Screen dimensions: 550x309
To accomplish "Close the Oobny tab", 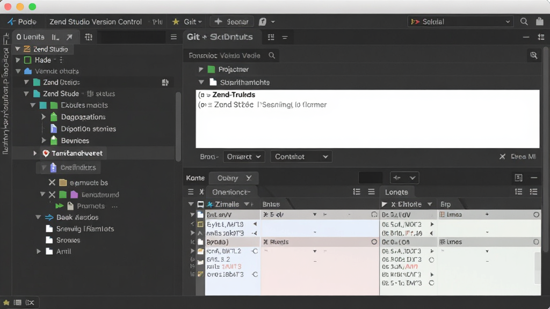I will [x=249, y=178].
